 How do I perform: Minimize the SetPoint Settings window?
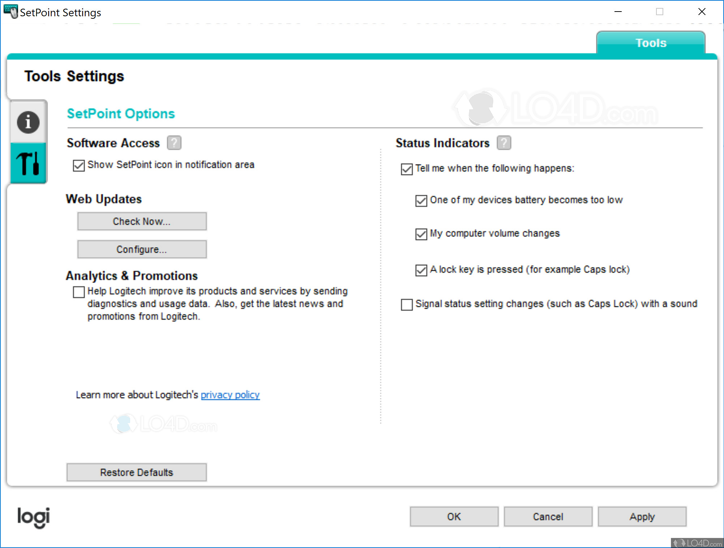coord(618,12)
